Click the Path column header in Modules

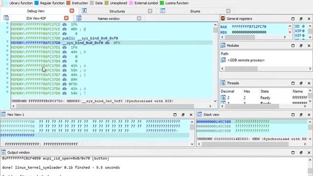[x=224, y=54]
